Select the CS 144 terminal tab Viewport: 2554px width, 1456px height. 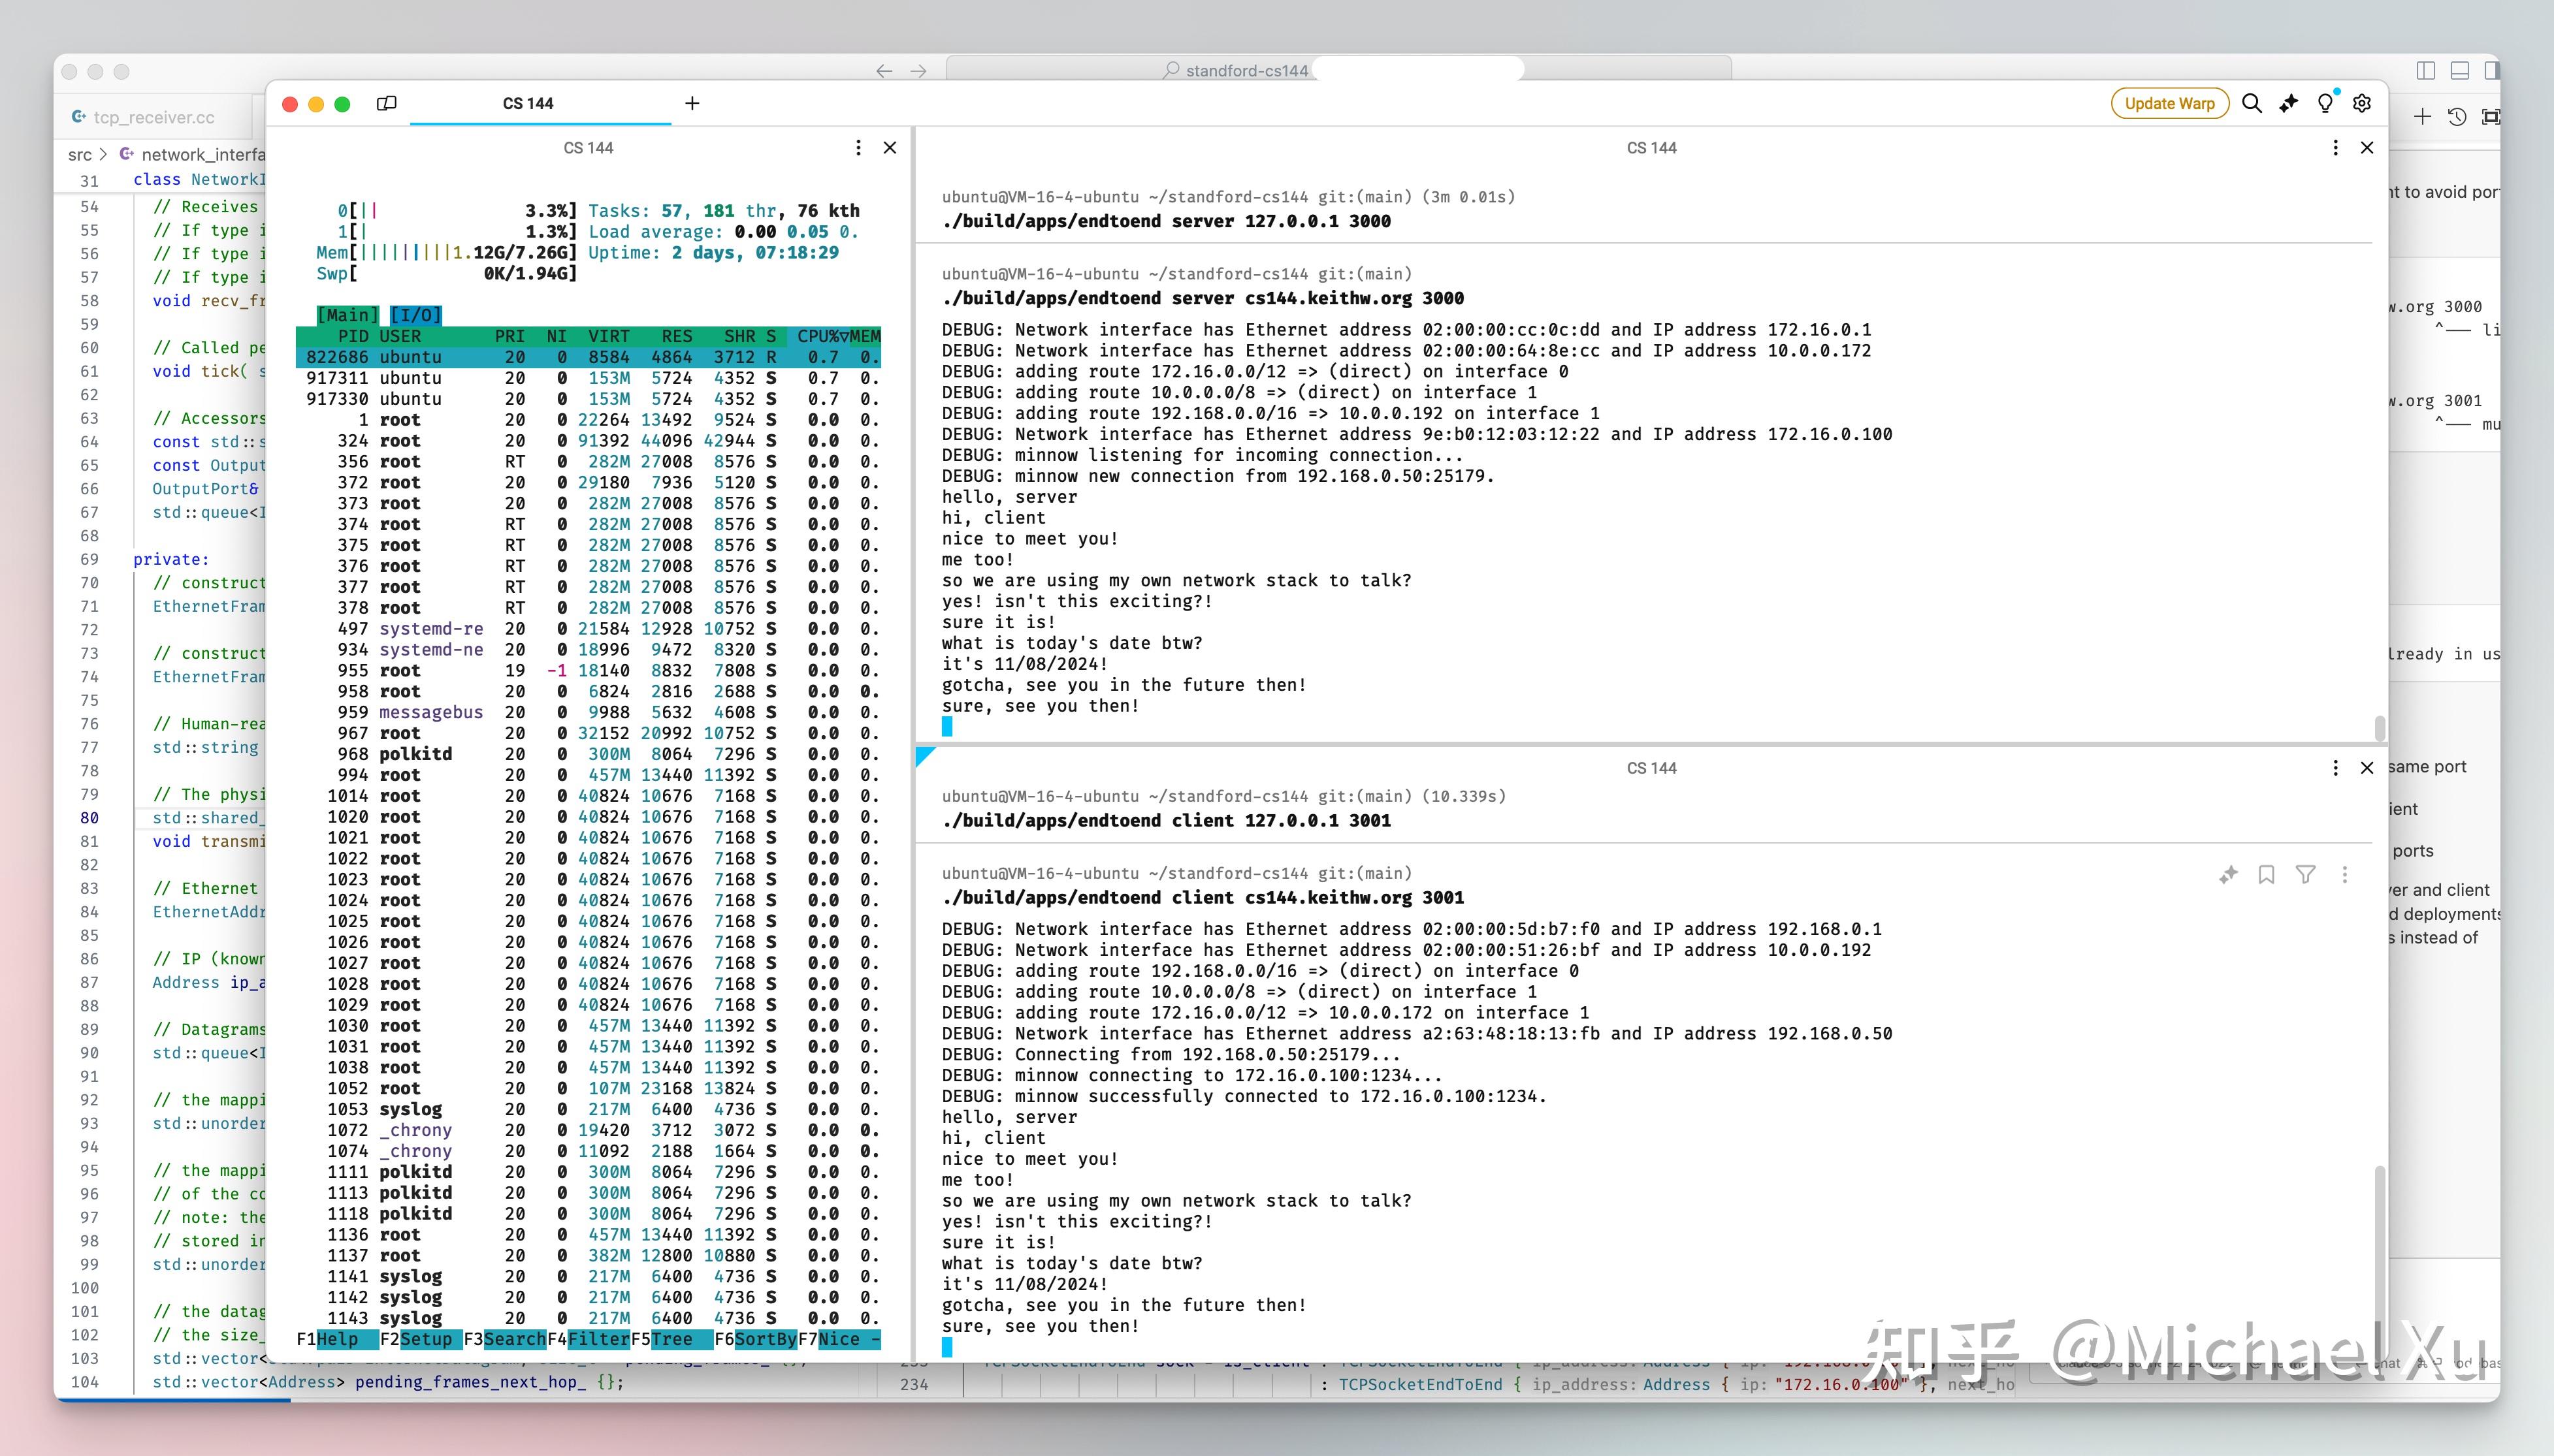pyautogui.click(x=528, y=103)
